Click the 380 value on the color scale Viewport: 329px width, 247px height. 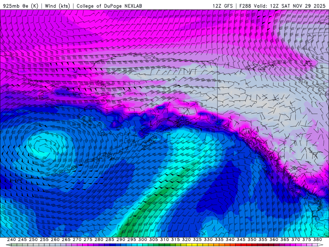point(317,240)
